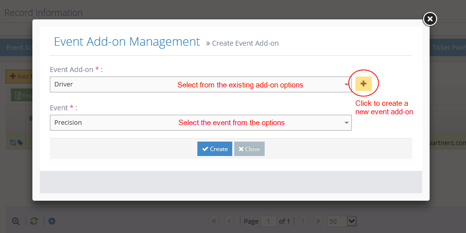Viewport: 466px width, 233px height.
Task: Open the Event Add-on dropdown showing Driver
Action: click(x=200, y=84)
